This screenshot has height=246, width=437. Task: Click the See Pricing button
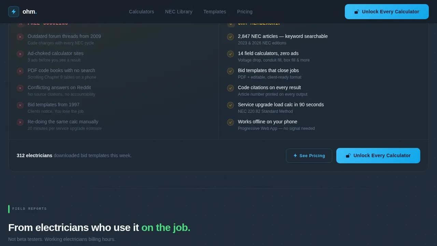(x=309, y=155)
